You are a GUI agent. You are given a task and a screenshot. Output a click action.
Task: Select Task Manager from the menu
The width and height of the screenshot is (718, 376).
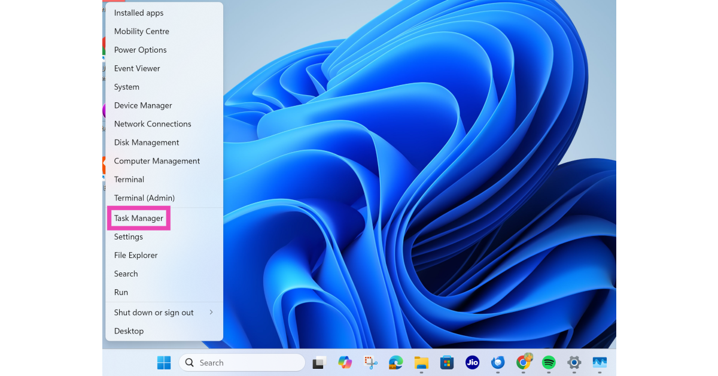click(x=139, y=219)
